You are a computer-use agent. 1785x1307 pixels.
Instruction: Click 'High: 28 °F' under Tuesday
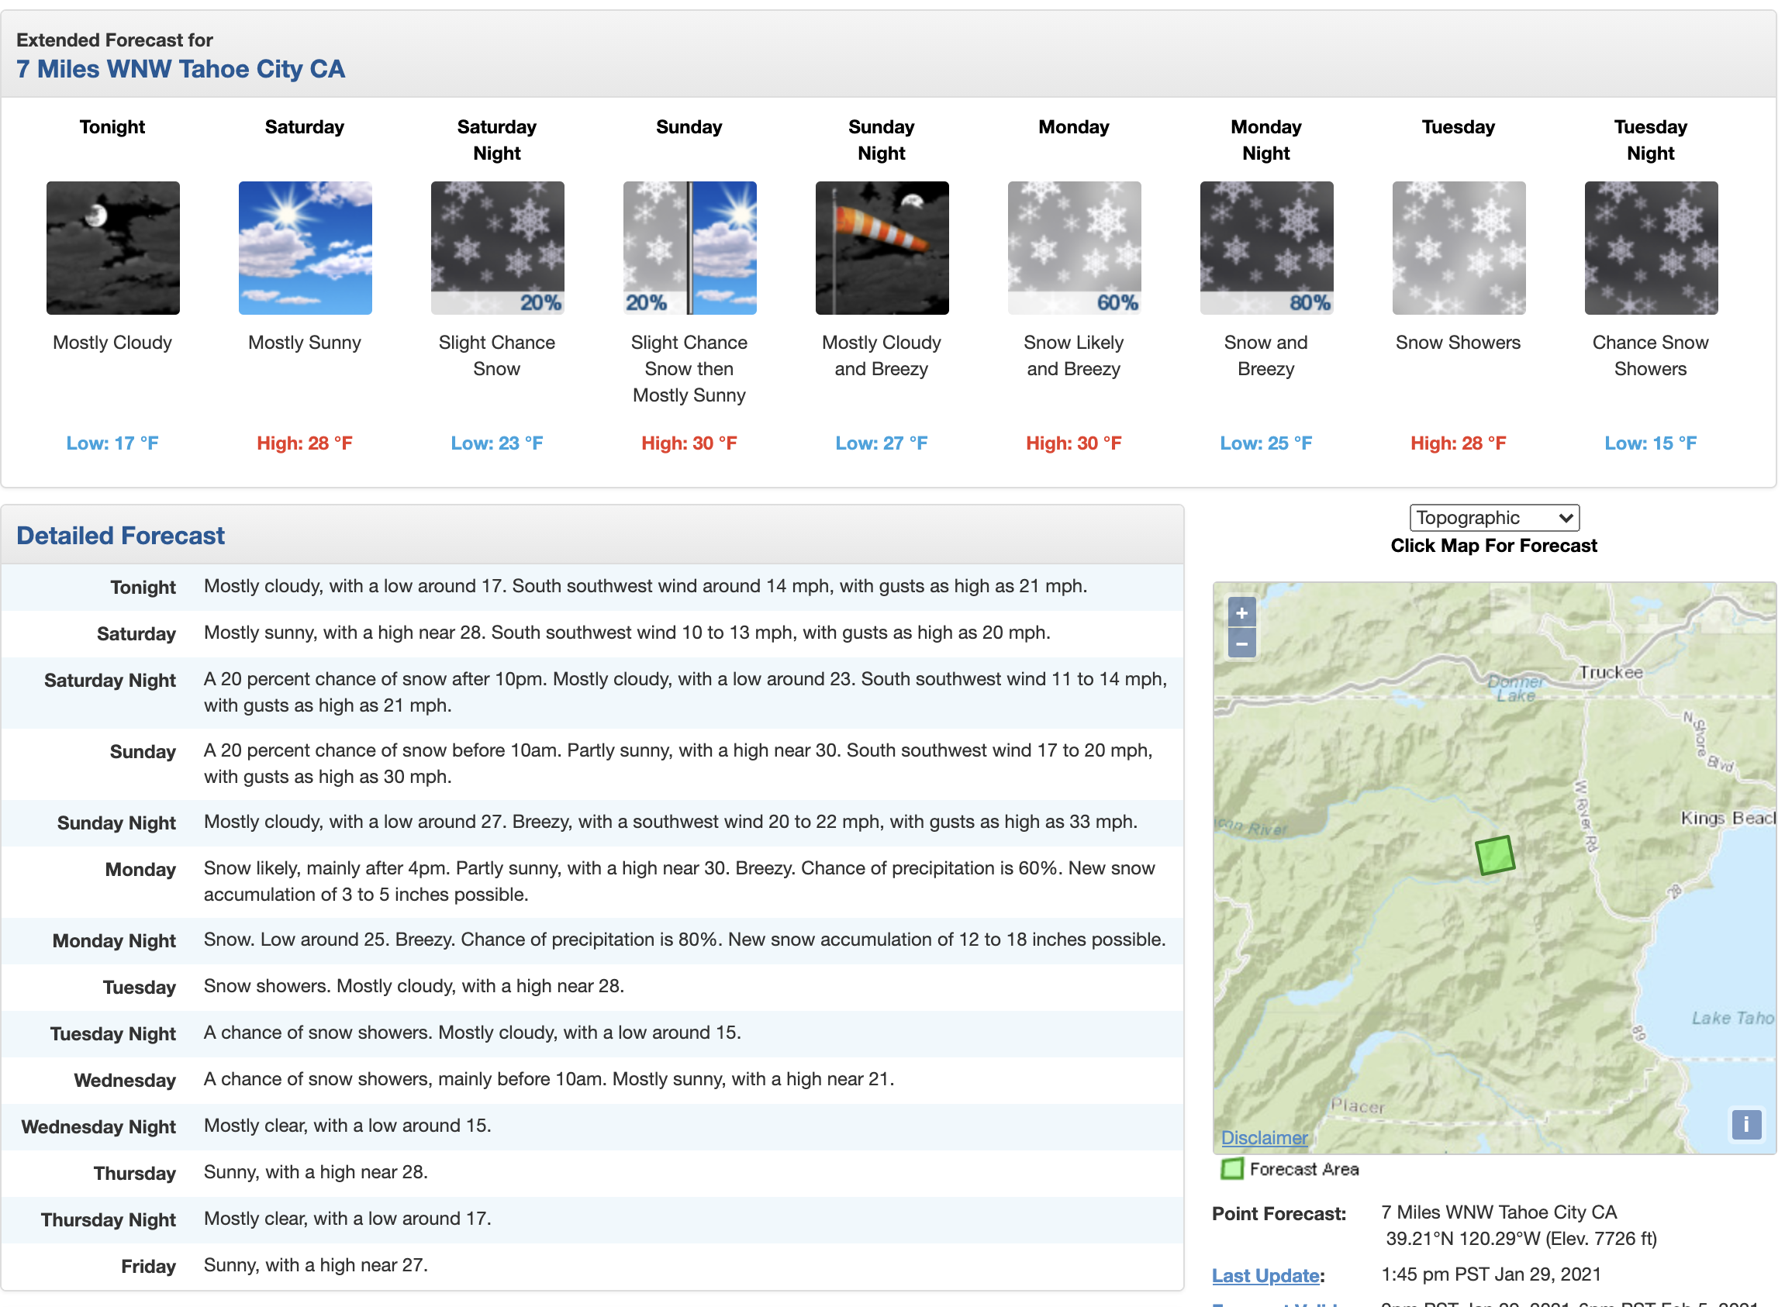[1459, 444]
